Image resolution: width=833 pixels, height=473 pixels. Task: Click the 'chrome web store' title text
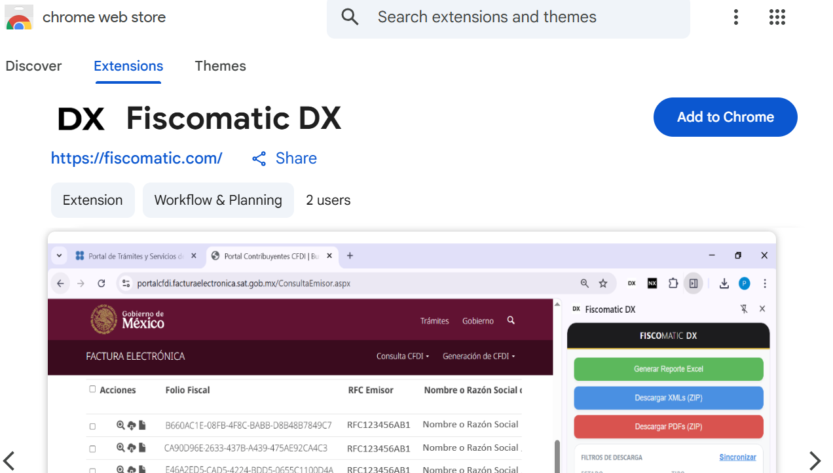pos(104,18)
